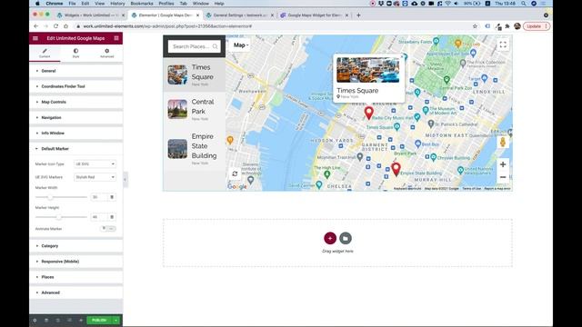Viewport: 582px width, 327px height.
Task: Click the Marker Width slider
Action: [61, 197]
